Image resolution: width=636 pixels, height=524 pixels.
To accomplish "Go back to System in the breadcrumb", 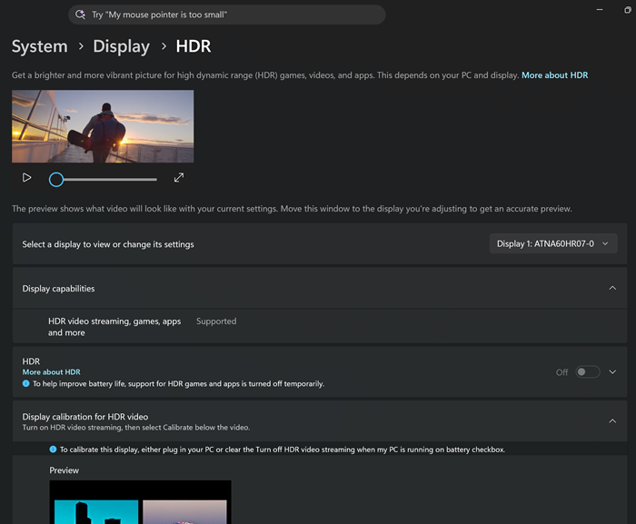I will click(39, 46).
